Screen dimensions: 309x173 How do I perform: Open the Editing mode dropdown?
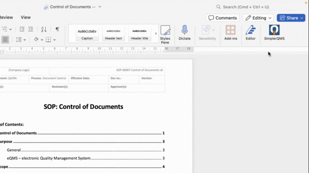(x=258, y=18)
